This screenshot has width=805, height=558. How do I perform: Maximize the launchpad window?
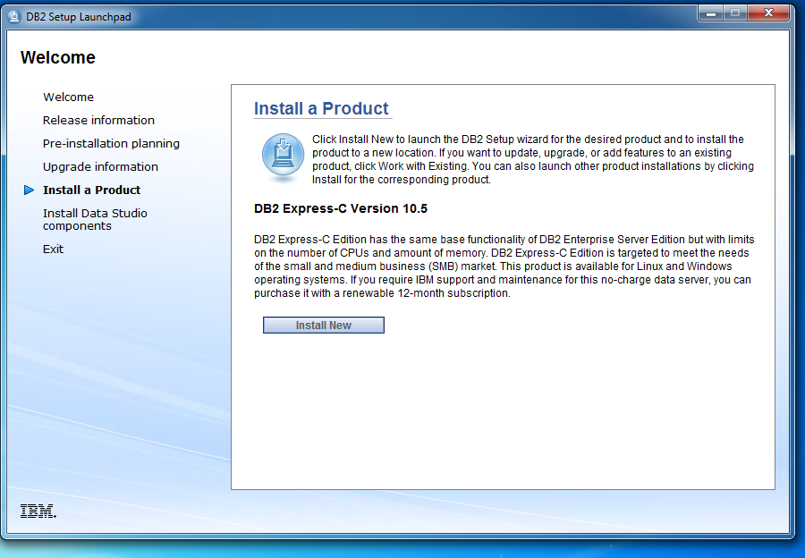click(x=736, y=13)
